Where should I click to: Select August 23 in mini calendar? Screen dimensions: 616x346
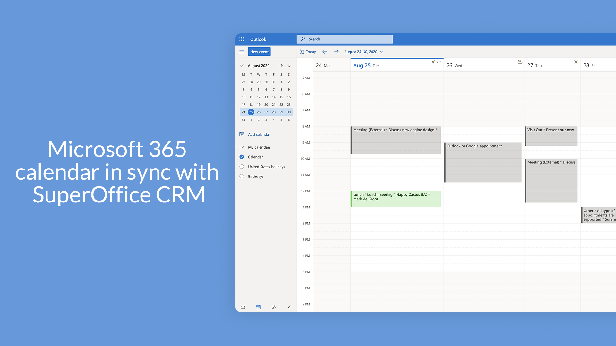[x=289, y=105]
